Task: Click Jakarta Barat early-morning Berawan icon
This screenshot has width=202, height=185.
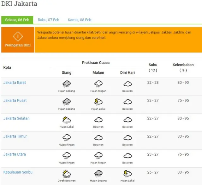Action: (x=128, y=84)
